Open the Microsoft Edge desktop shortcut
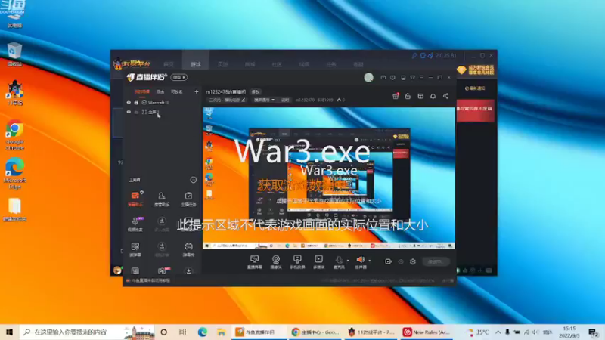 point(14,174)
